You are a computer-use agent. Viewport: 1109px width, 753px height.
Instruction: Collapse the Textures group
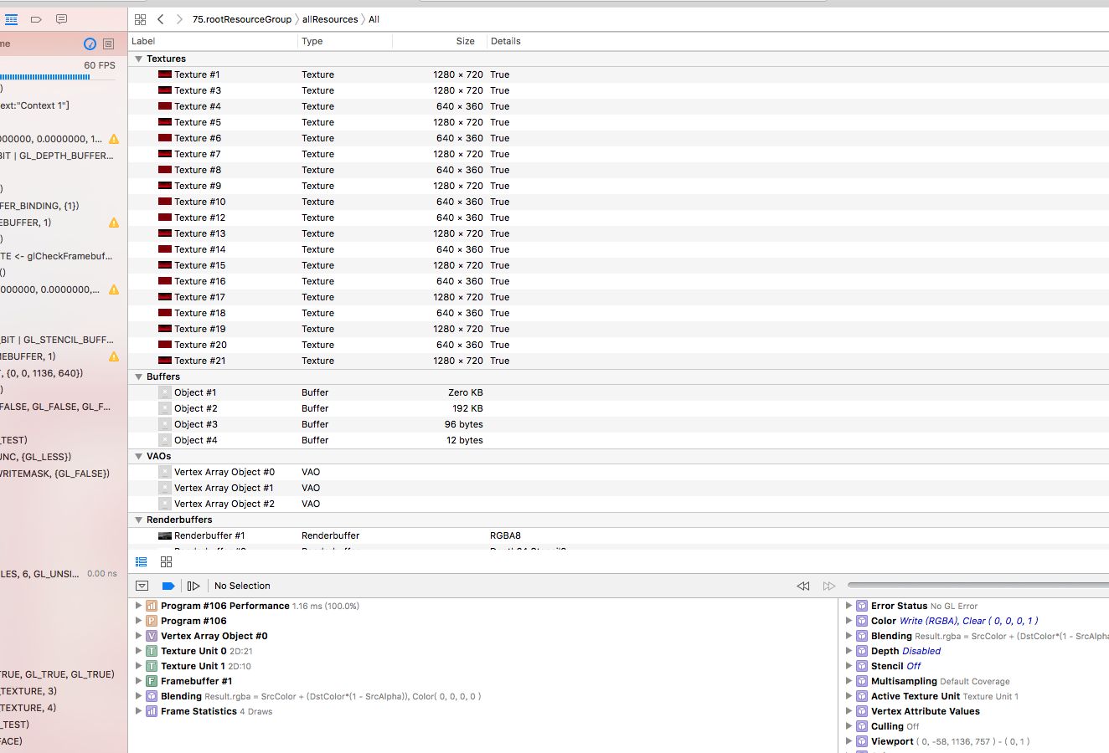(138, 59)
